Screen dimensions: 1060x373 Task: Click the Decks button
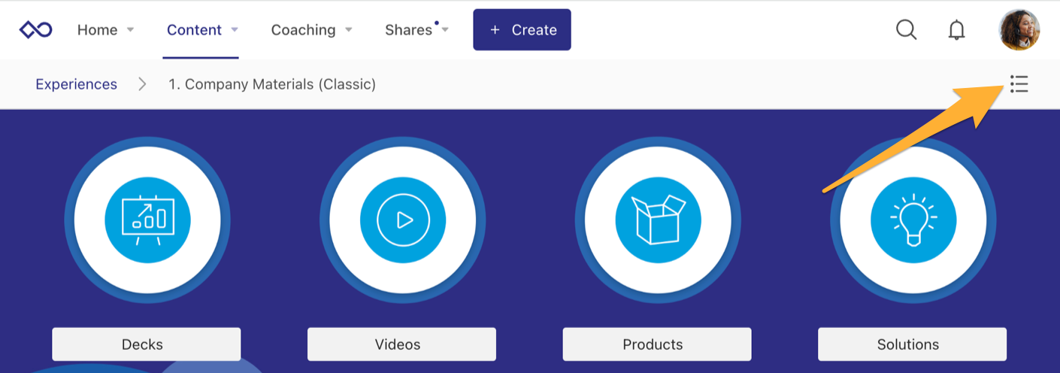tap(147, 344)
